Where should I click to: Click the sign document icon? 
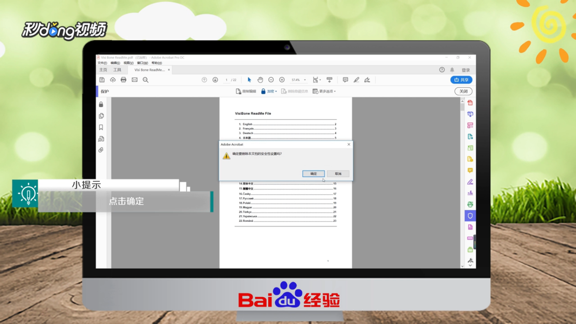[367, 80]
